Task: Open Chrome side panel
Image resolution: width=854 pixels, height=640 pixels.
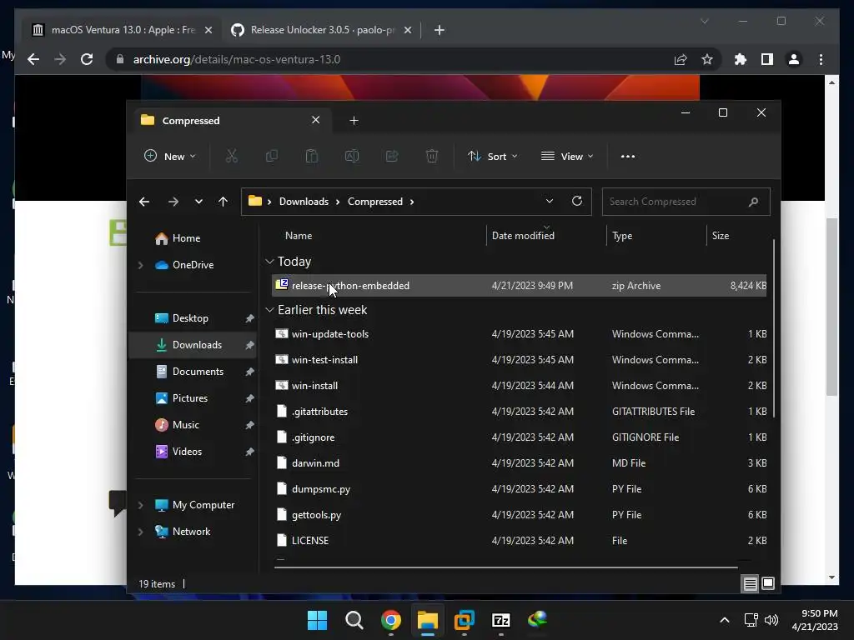Action: [767, 59]
